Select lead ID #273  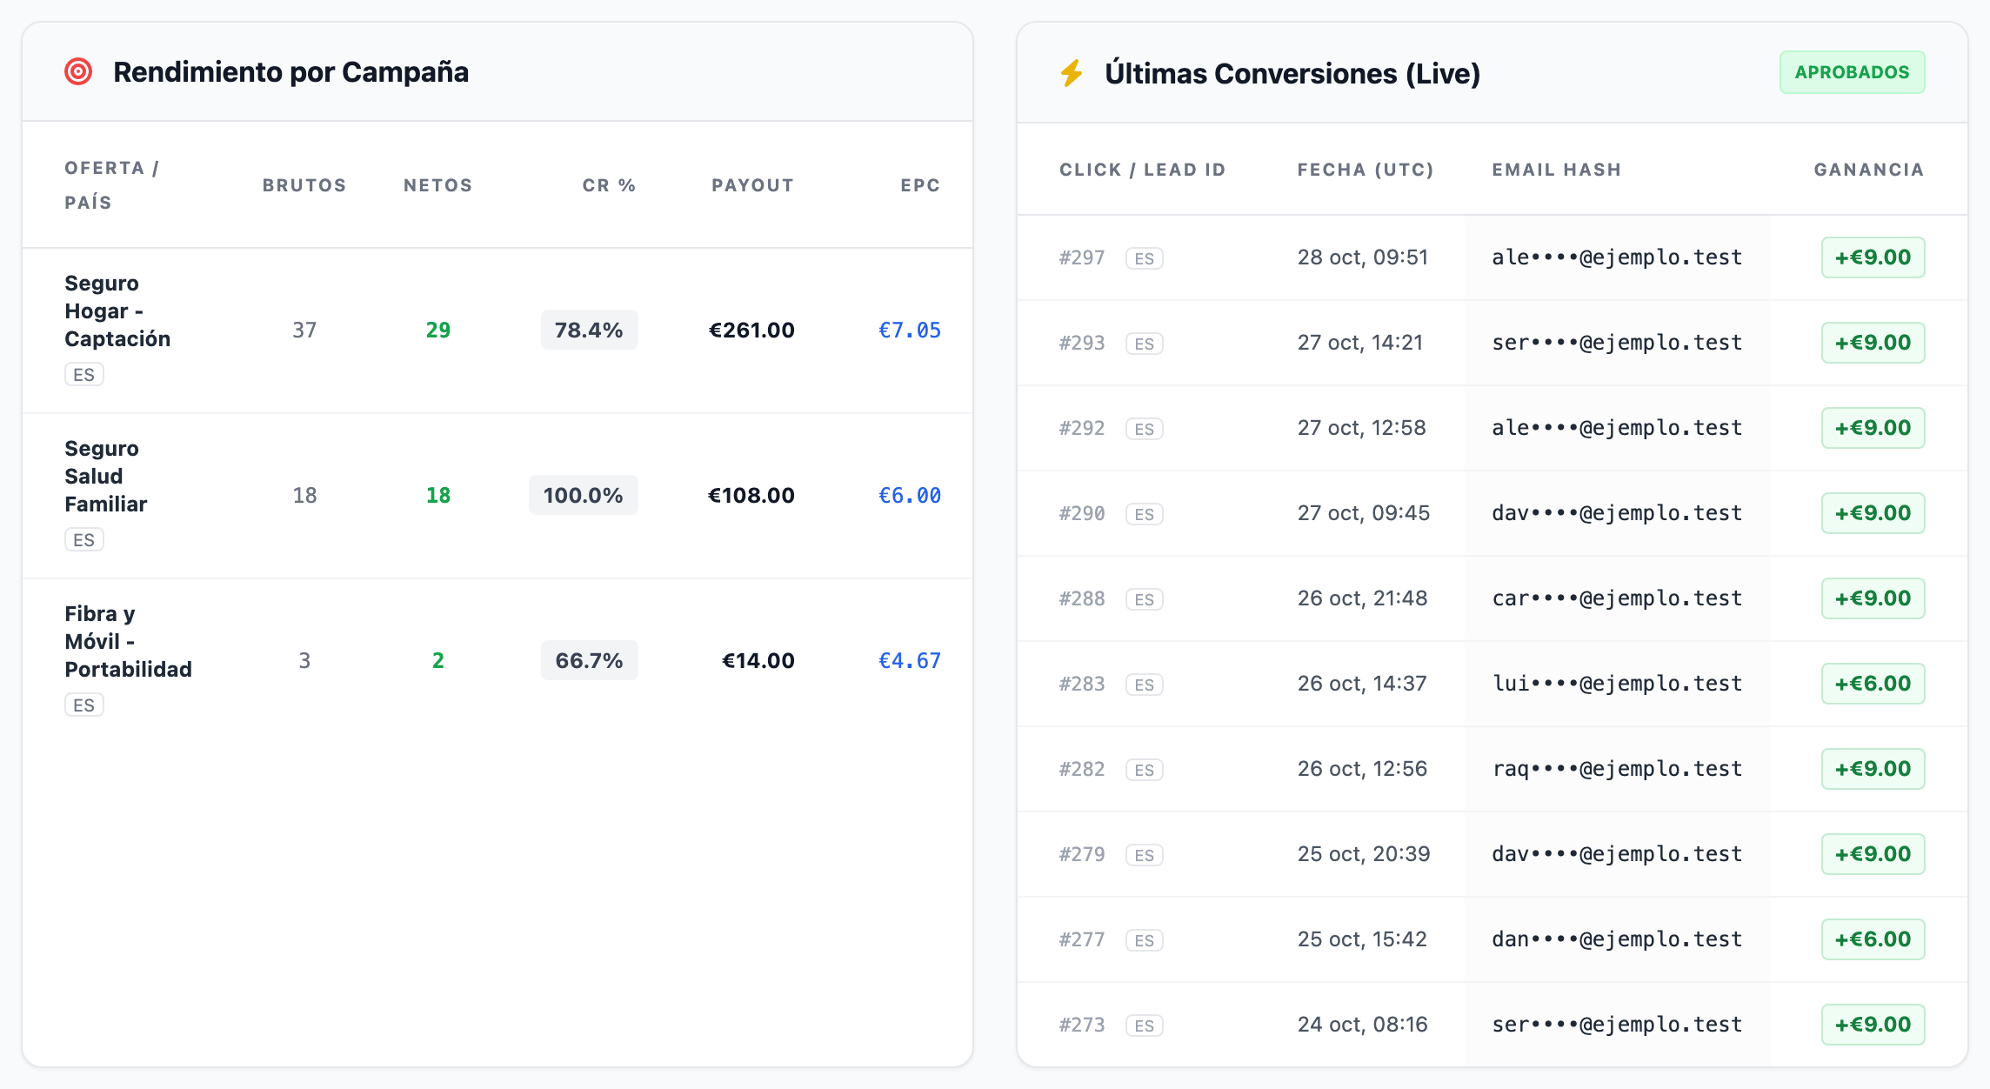(1082, 1025)
